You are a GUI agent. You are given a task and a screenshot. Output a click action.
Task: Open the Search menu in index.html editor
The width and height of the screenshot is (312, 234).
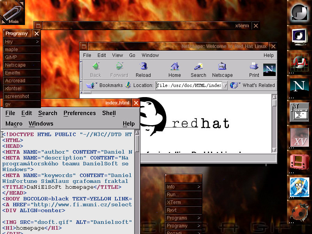(48, 113)
